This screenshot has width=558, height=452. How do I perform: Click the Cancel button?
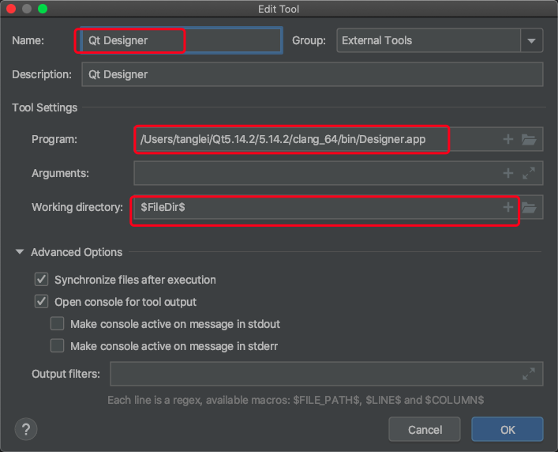(x=425, y=430)
